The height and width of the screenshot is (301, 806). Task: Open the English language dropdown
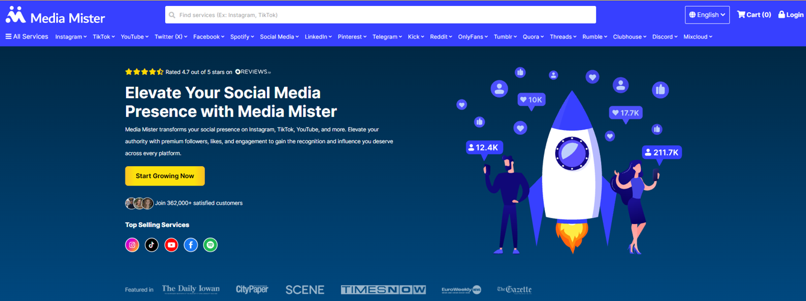(x=707, y=15)
